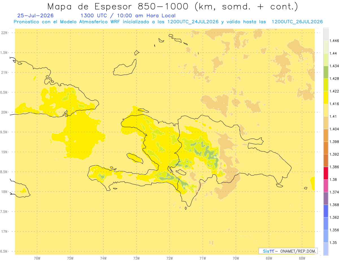
Task: Click the legend value '1.41'
Action: (x=333, y=116)
